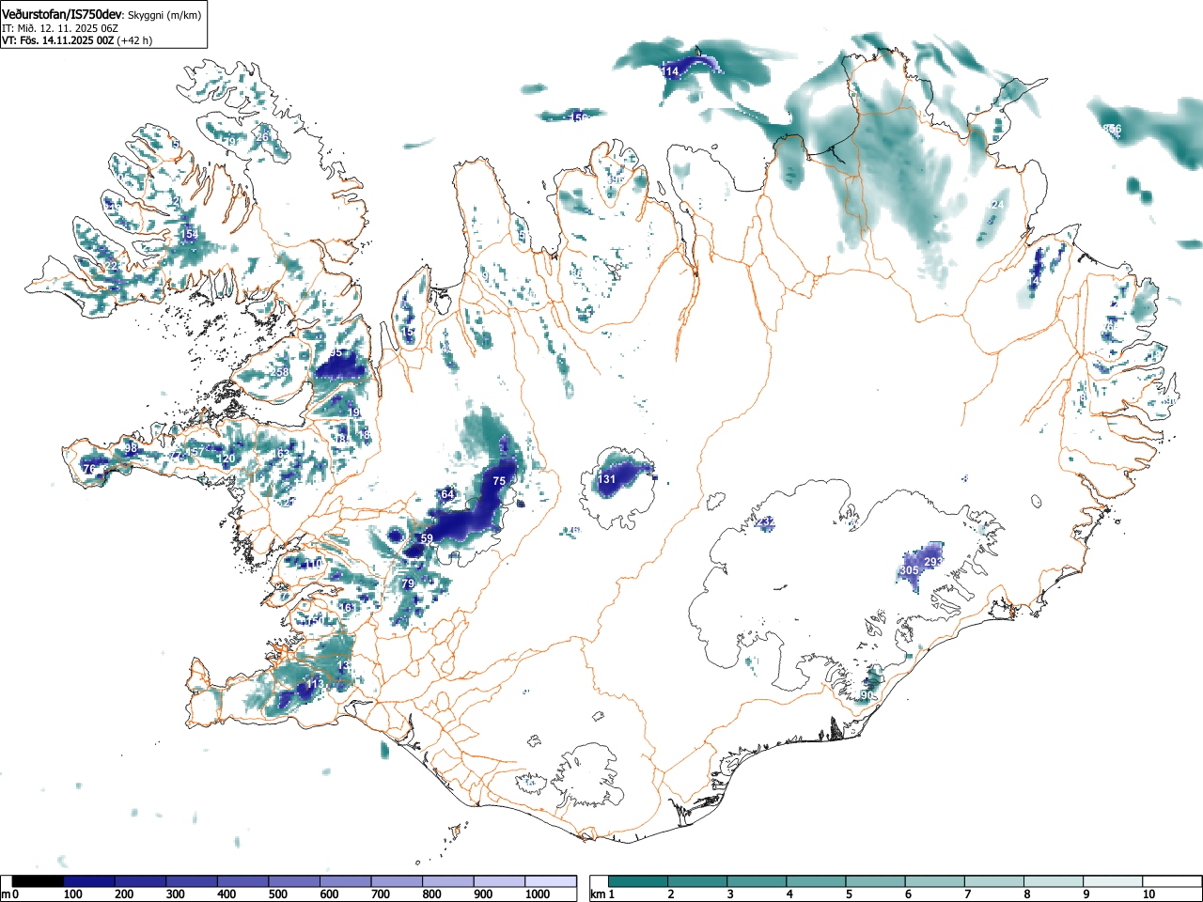Pick the 5–6 km teal legend swatch
Viewport: 1203px width, 902px height.
tap(876, 881)
